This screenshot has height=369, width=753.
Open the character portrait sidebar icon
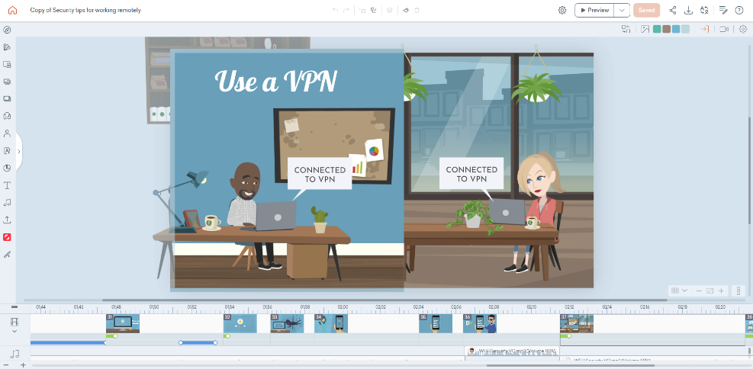[7, 151]
